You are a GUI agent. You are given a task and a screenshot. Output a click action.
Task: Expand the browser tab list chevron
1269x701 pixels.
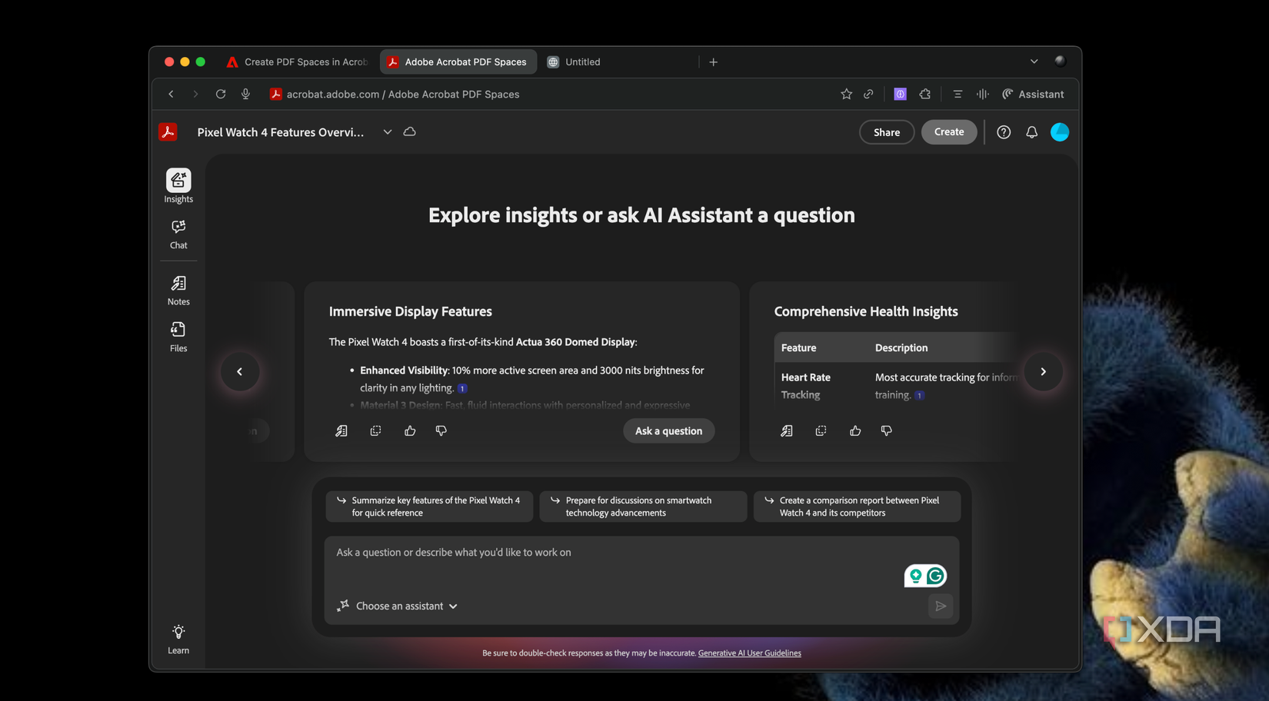pos(1034,61)
